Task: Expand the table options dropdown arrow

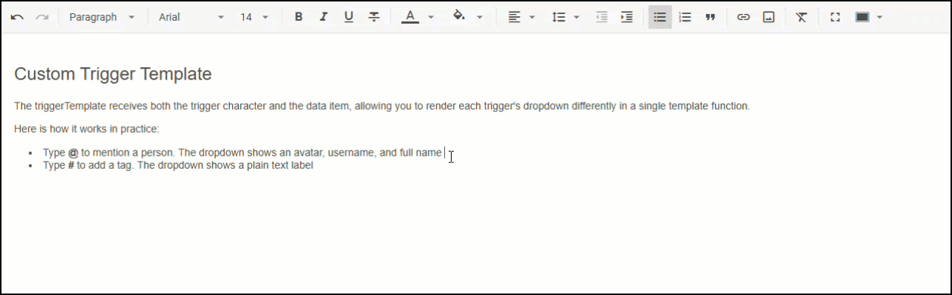Action: 880,17
